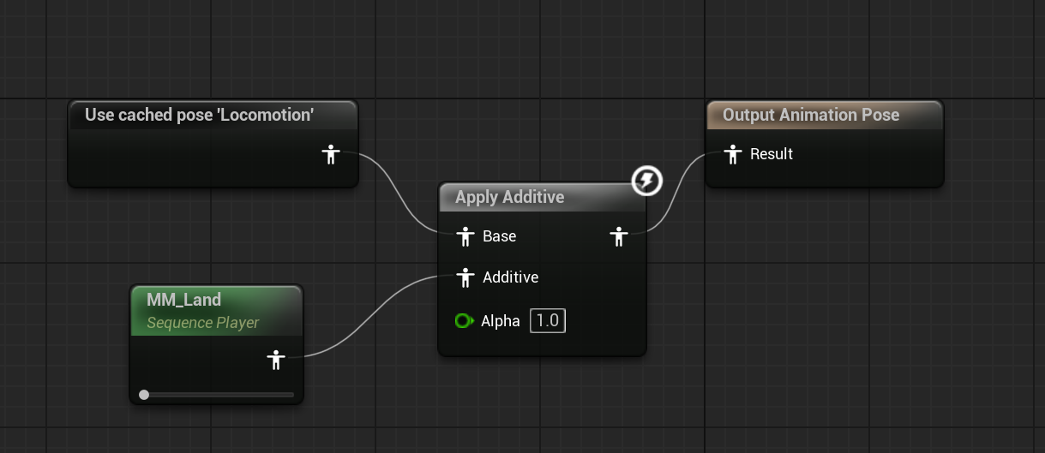Click the Additive label text
Image resolution: width=1045 pixels, height=453 pixels.
point(511,277)
